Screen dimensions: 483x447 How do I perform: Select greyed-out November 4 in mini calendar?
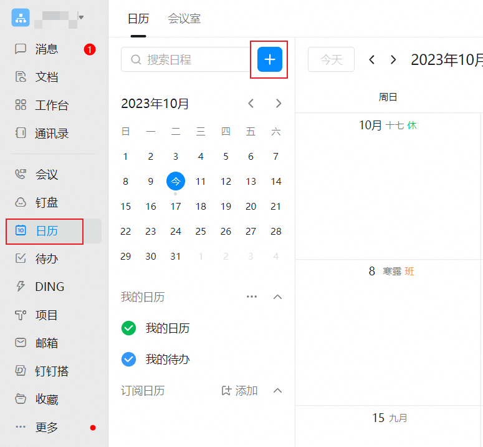tap(276, 257)
